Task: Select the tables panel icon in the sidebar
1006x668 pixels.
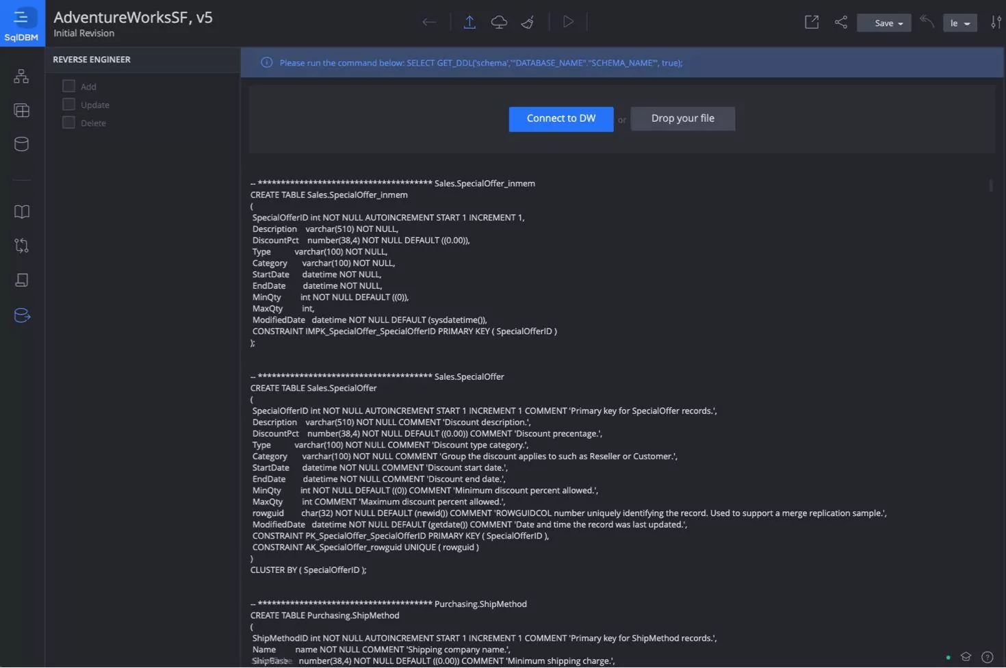Action: [x=21, y=110]
